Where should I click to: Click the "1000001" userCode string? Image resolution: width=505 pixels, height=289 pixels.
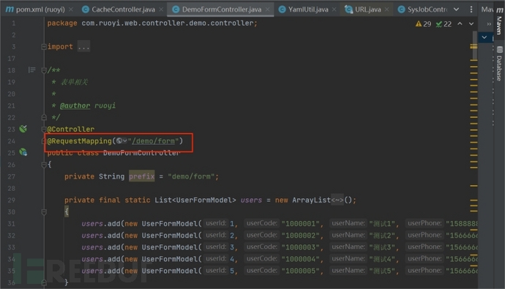pos(301,224)
